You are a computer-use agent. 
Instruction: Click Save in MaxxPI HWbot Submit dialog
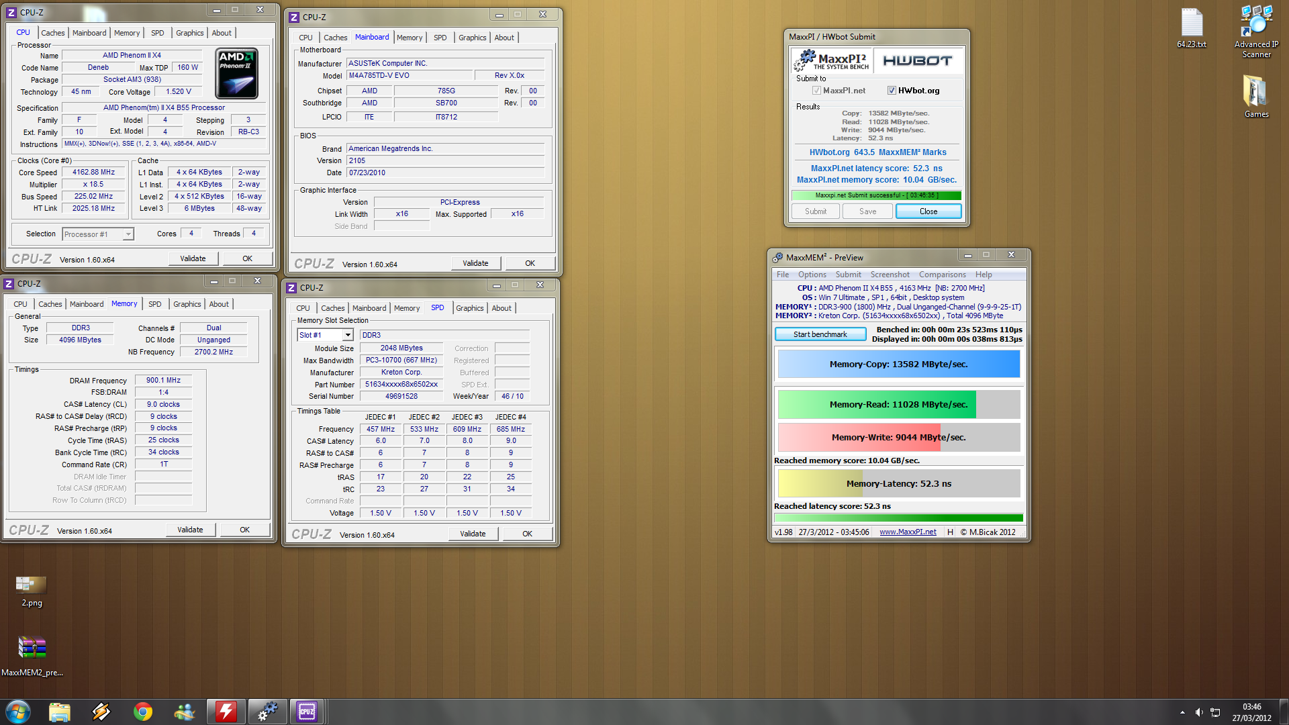[867, 211]
